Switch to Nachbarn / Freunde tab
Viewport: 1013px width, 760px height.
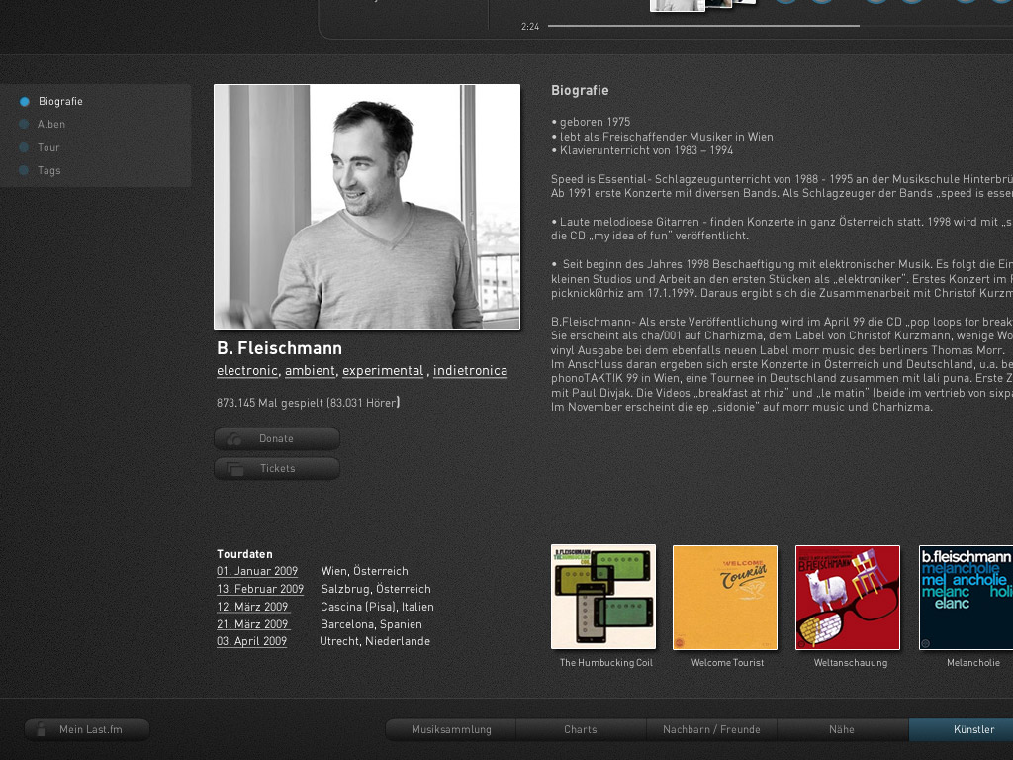[x=711, y=729]
